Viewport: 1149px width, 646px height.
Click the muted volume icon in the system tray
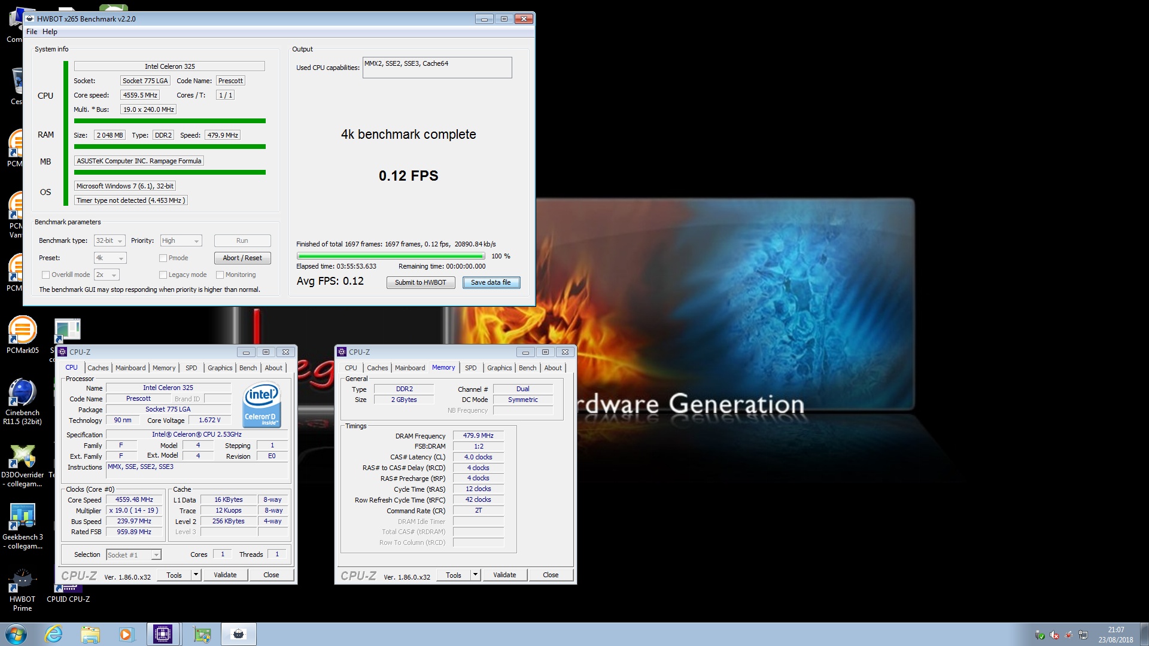tap(1054, 635)
